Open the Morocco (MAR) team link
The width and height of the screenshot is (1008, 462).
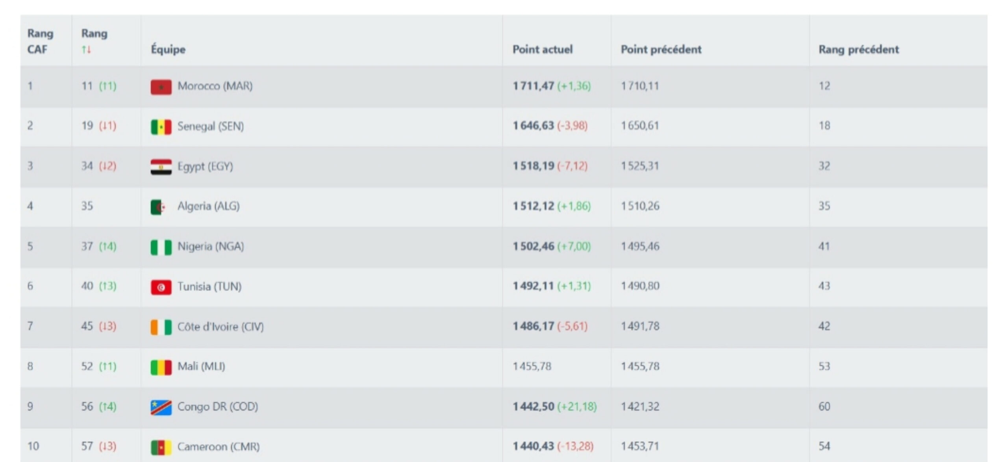tap(215, 86)
